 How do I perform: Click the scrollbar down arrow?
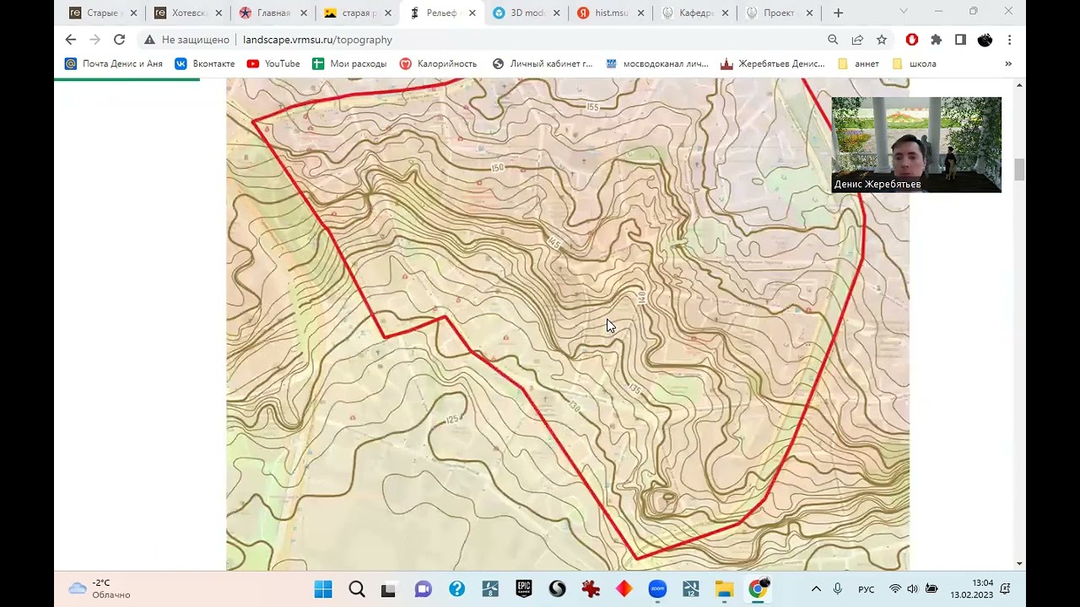click(1019, 563)
